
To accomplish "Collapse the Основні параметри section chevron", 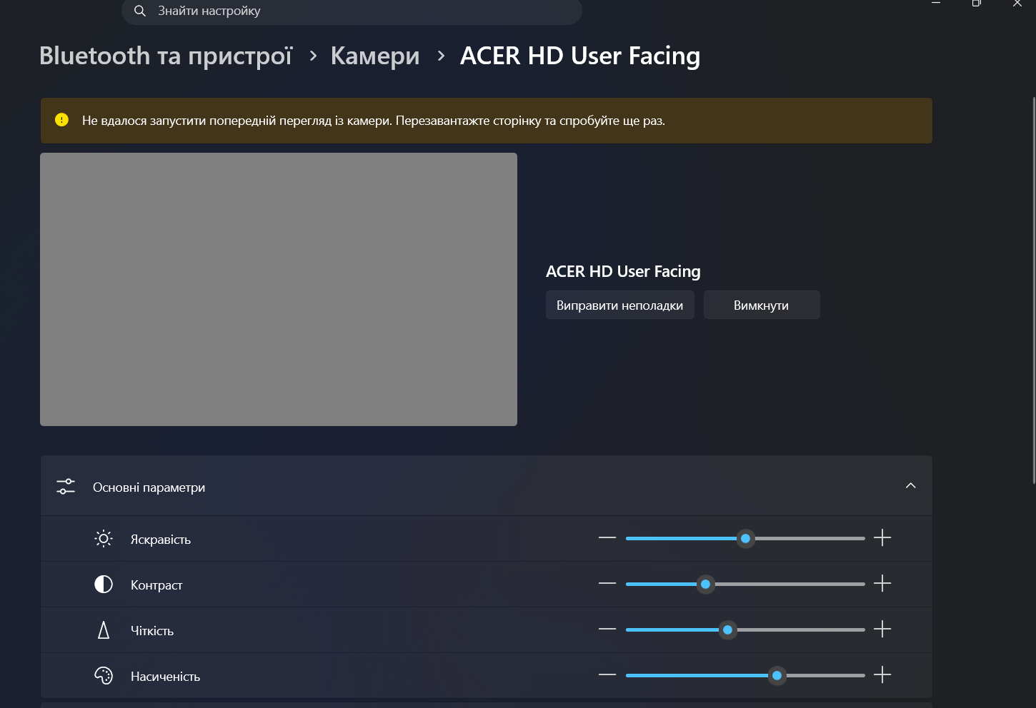I will coord(910,486).
